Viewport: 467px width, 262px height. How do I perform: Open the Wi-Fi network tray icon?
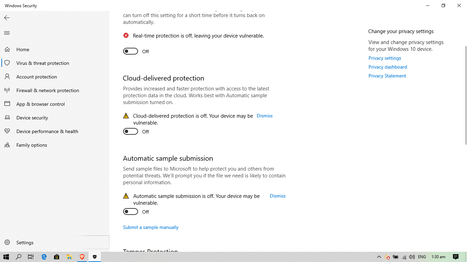pyautogui.click(x=404, y=257)
